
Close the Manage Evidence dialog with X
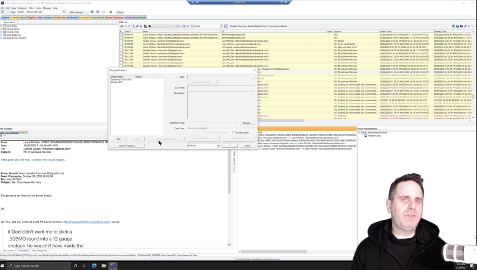pyautogui.click(x=255, y=70)
